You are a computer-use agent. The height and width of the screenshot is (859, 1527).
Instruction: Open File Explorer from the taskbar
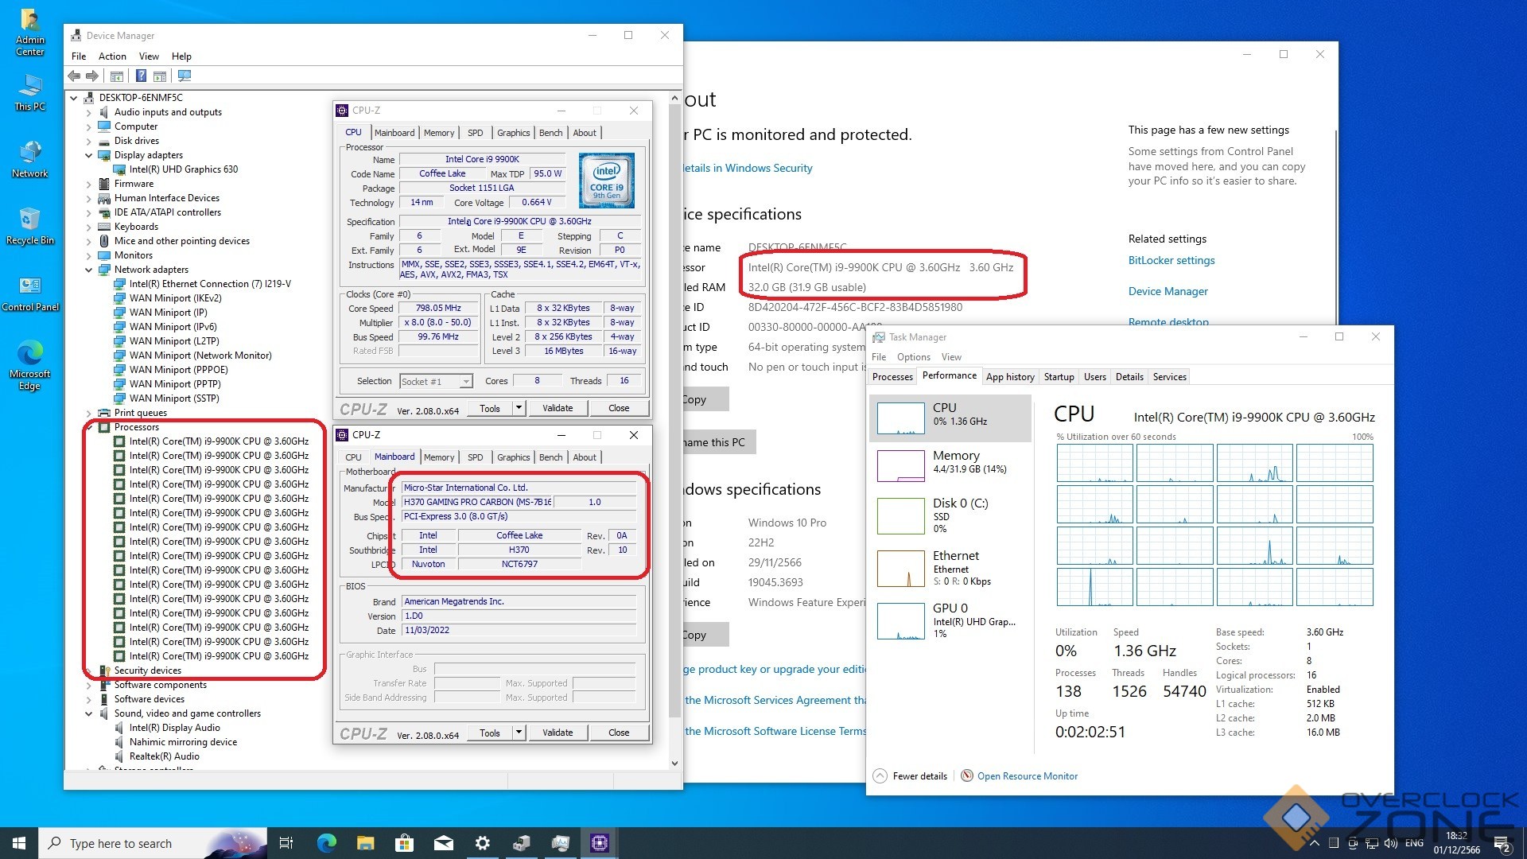tap(365, 843)
